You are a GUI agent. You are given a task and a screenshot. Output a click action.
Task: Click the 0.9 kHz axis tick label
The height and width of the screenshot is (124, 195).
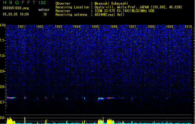coord(2,71)
